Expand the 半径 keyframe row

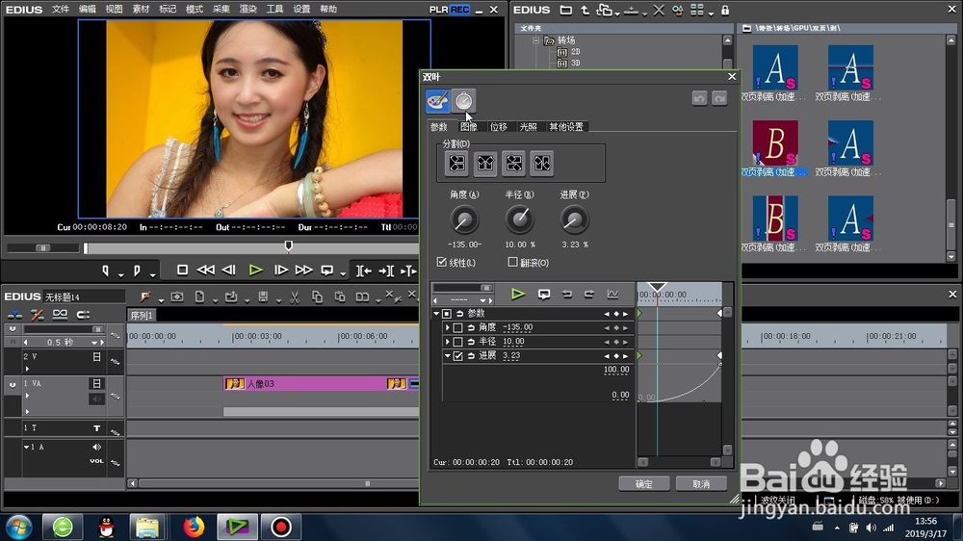pyautogui.click(x=447, y=342)
